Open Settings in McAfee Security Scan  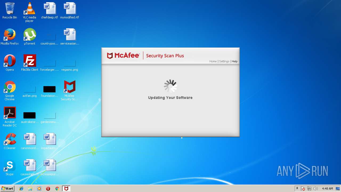click(x=224, y=61)
